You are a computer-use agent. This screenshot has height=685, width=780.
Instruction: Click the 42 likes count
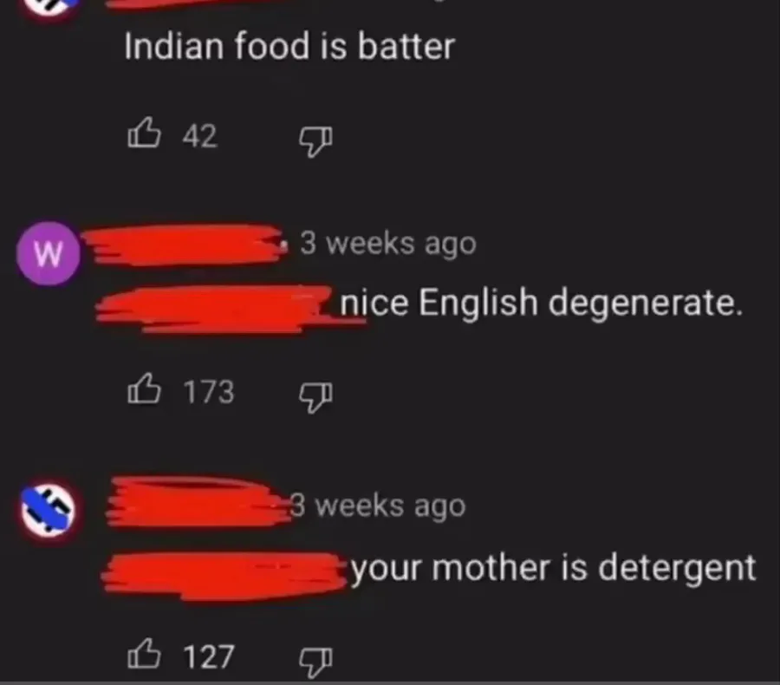coord(199,135)
